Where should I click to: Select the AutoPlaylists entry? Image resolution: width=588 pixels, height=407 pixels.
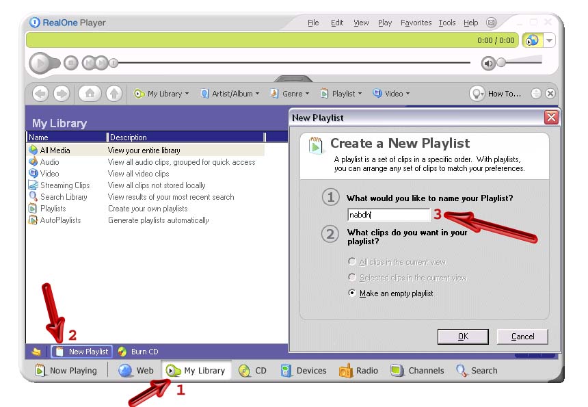click(146, 220)
